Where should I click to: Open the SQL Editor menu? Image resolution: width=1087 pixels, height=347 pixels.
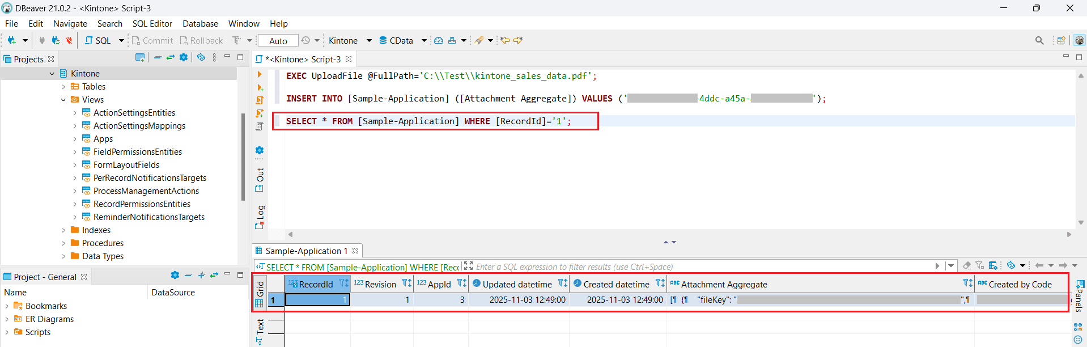pyautogui.click(x=152, y=24)
